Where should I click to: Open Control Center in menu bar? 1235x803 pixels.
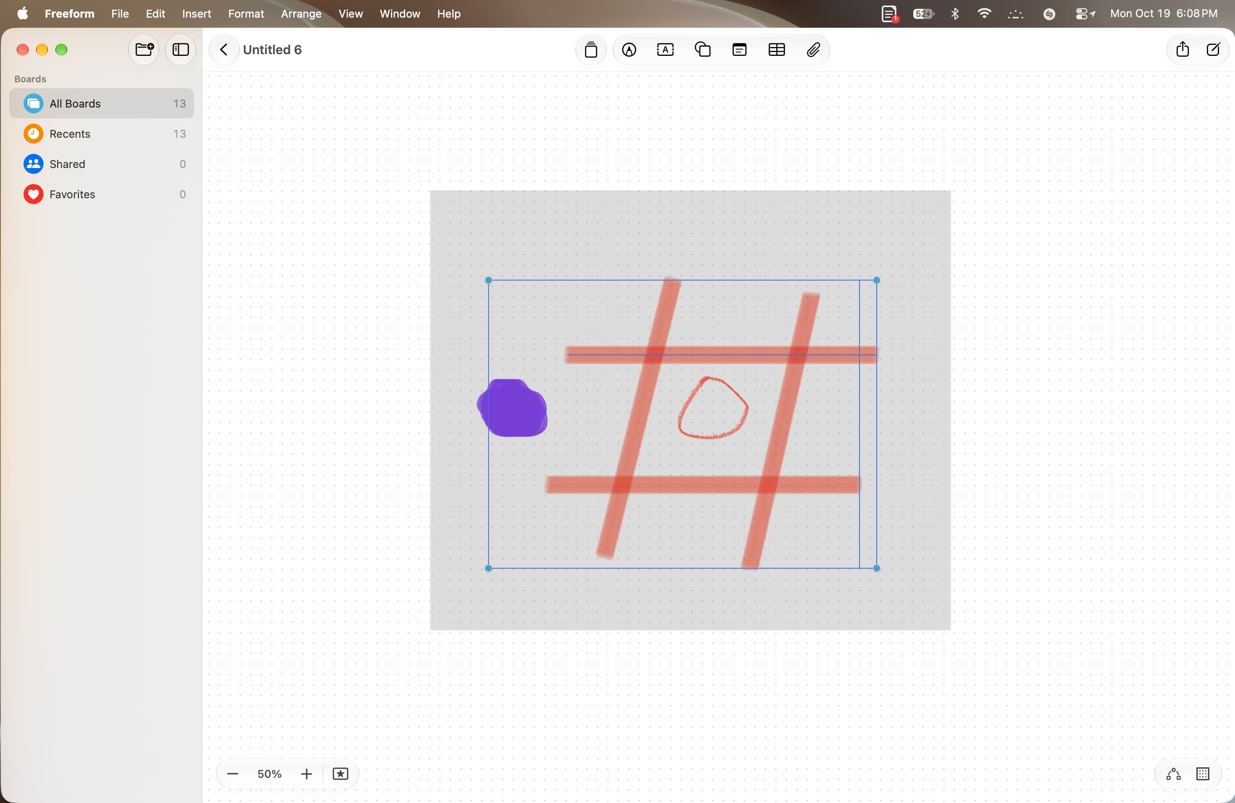pos(1085,13)
